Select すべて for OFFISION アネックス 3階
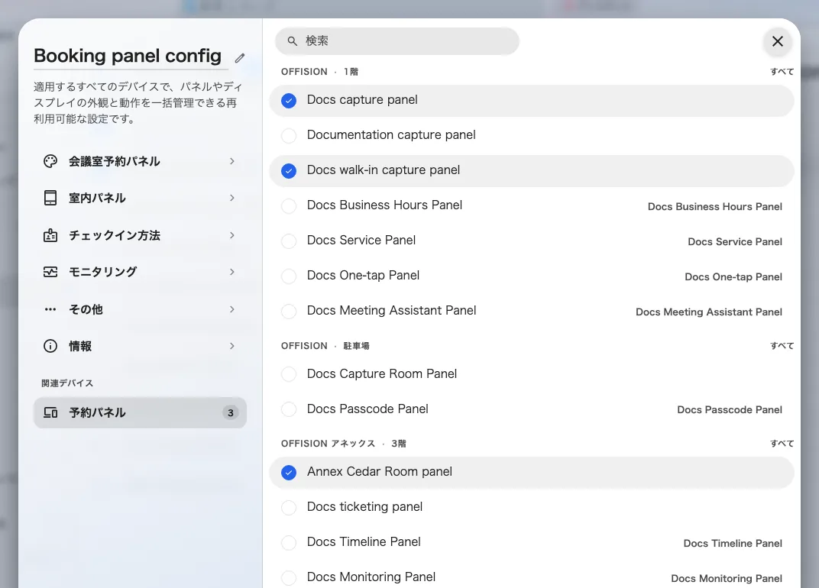 pyautogui.click(x=782, y=444)
